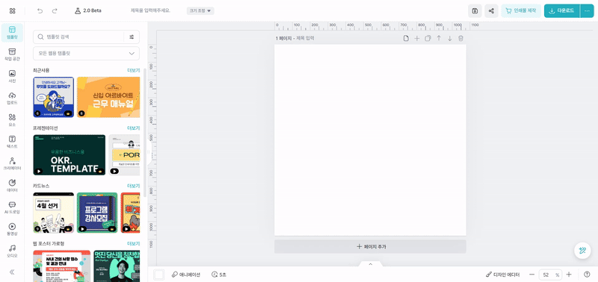This screenshot has height=282, width=598.
Task: Open the 크기 조정 resize dropdown
Action: [x=200, y=10]
